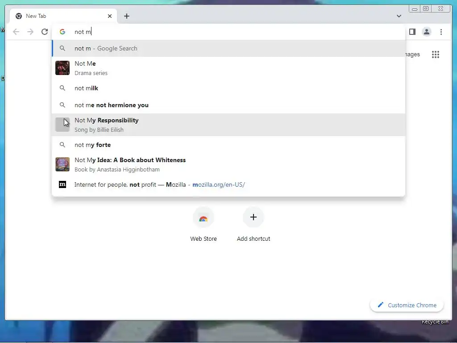Minimize the Chrome window
The height and width of the screenshot is (343, 457).
415,9
